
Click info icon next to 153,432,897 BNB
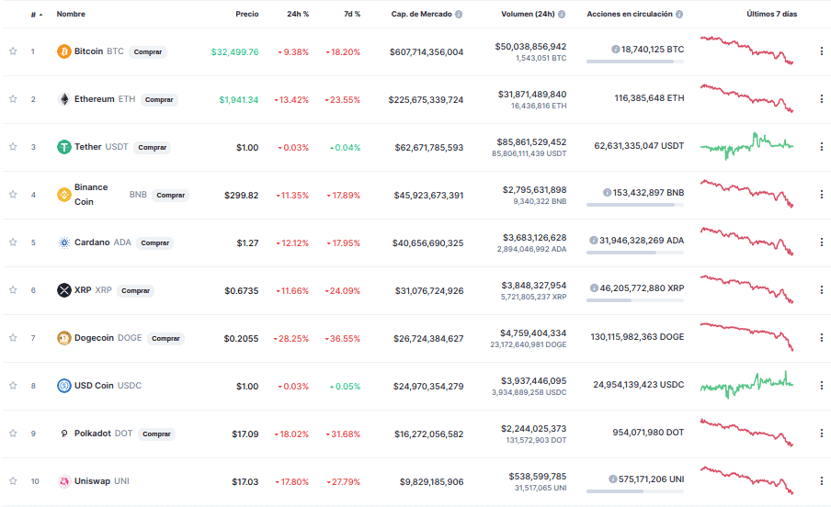607,192
